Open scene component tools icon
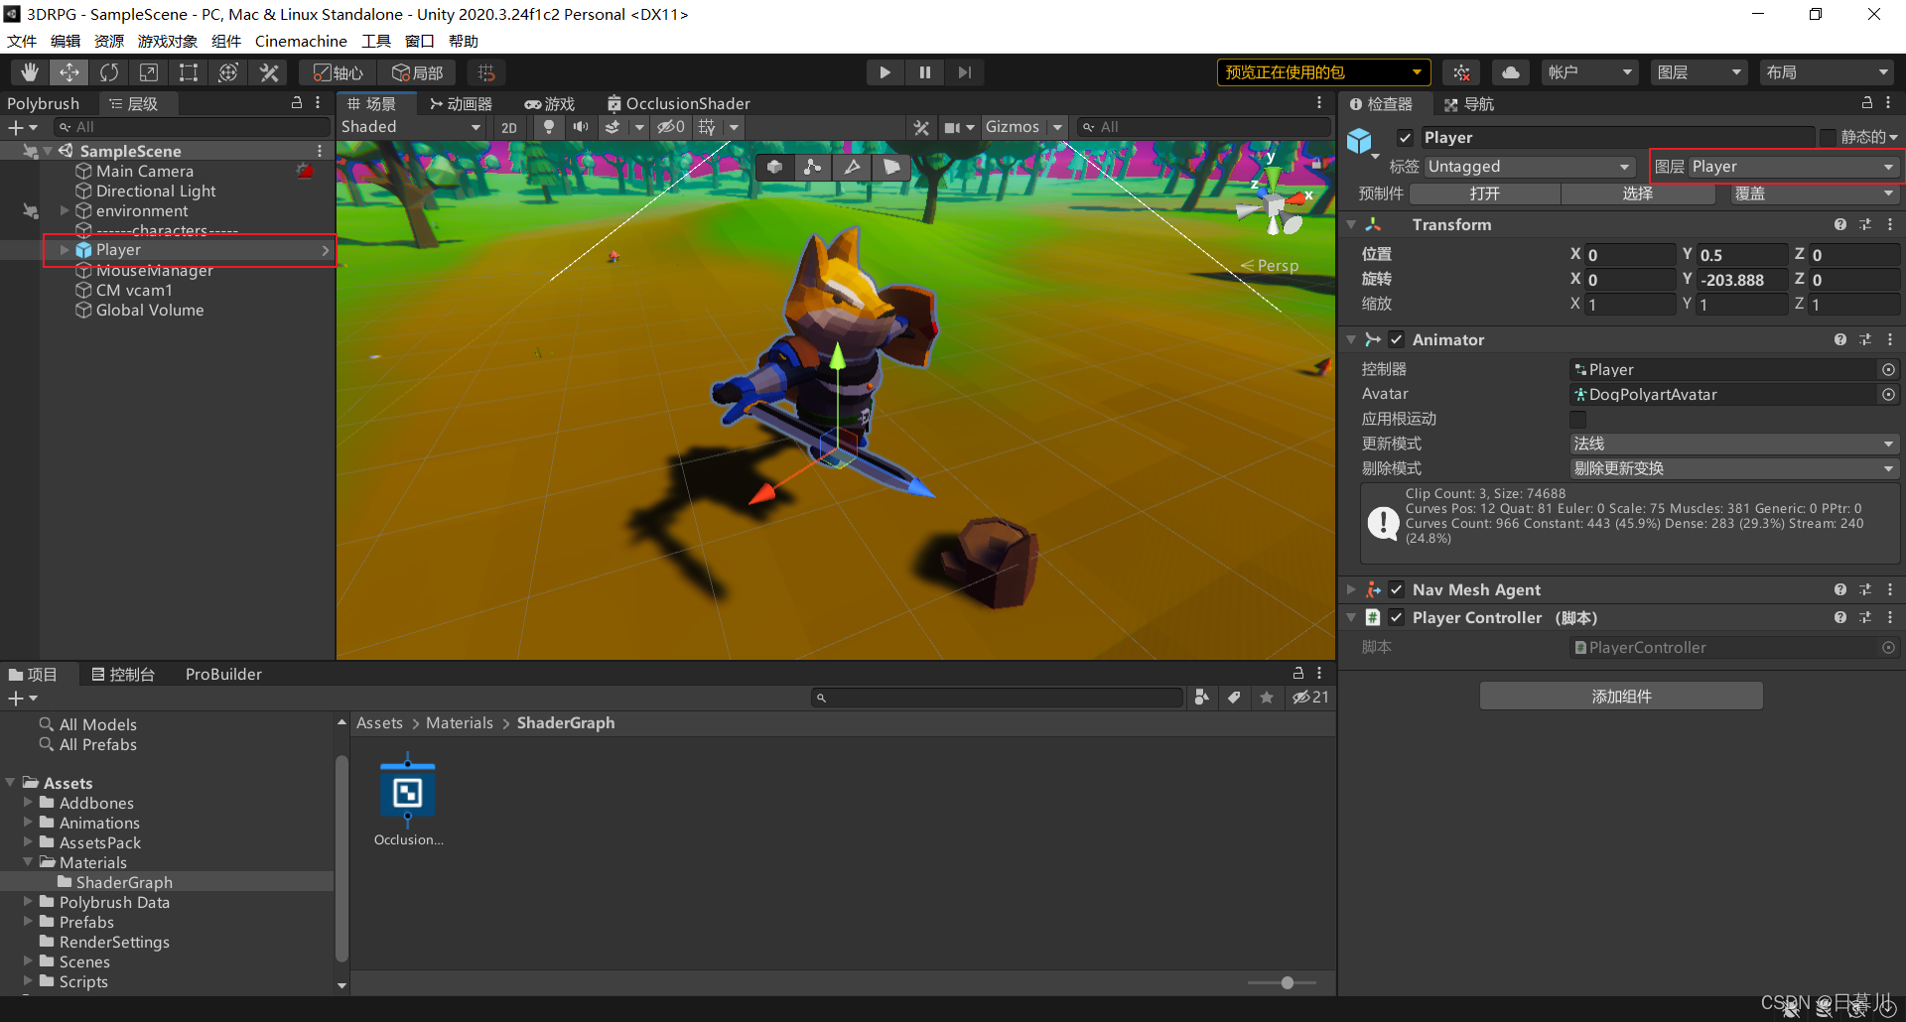The height and width of the screenshot is (1022, 1906). pyautogui.click(x=921, y=127)
